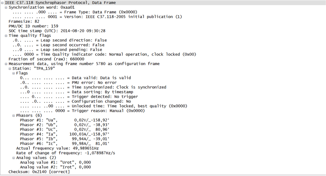Collapse the IEEE C37.118 Synchrophasor Protocol tree

point(2,3)
